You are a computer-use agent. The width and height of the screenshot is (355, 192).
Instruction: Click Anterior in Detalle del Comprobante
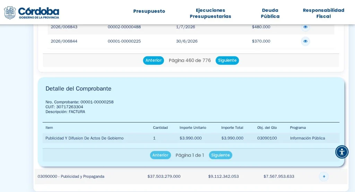(160, 155)
